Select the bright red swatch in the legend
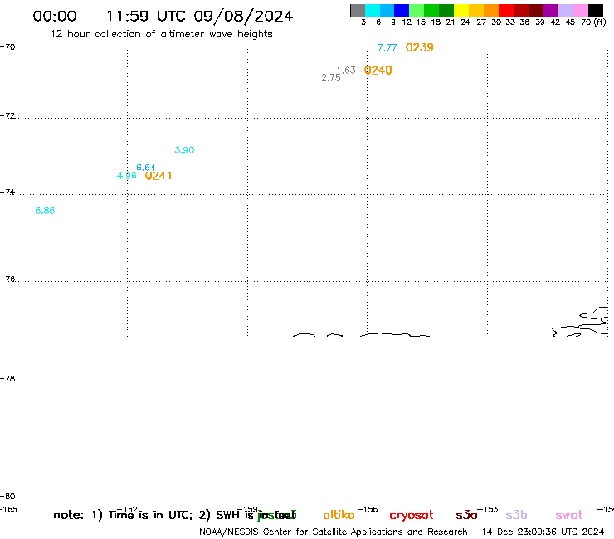 [506, 10]
